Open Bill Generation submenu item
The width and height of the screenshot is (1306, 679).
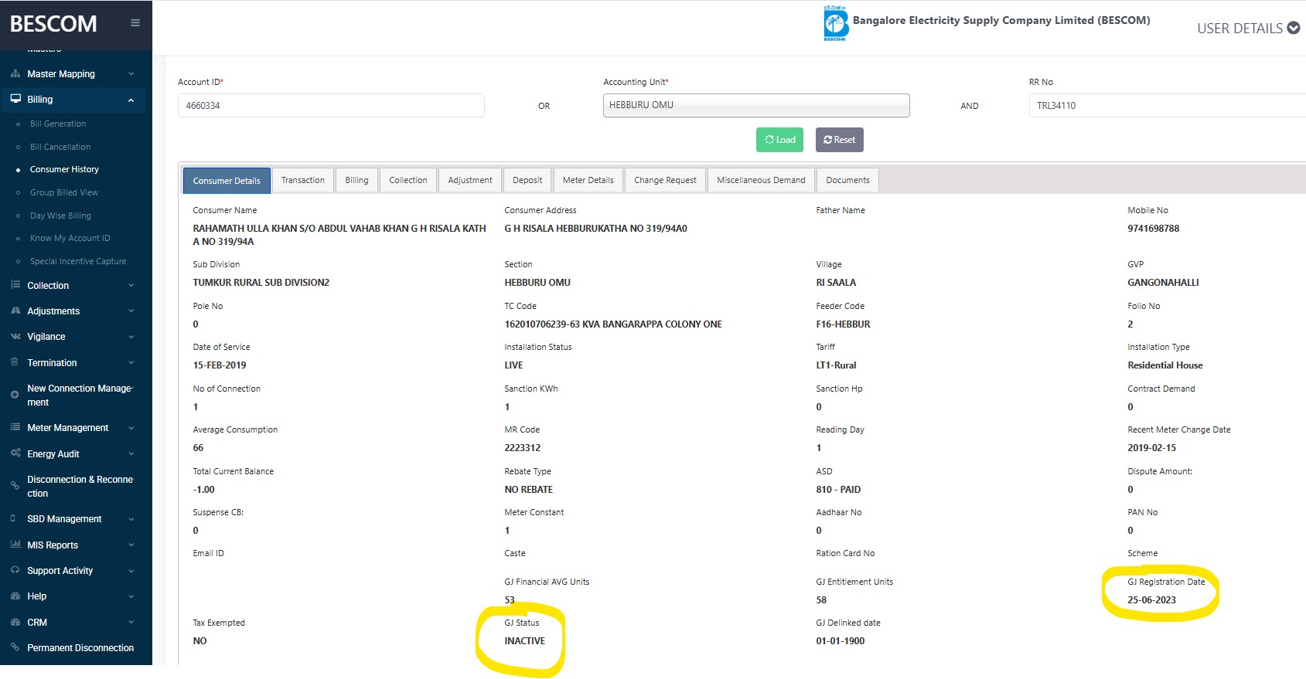click(x=58, y=124)
